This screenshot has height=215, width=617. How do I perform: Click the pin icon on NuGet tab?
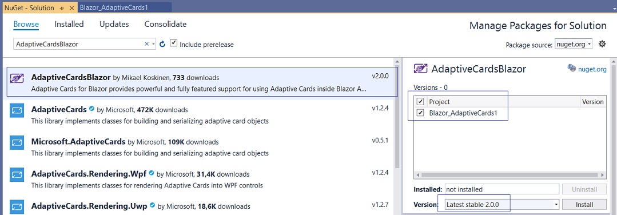(62, 8)
